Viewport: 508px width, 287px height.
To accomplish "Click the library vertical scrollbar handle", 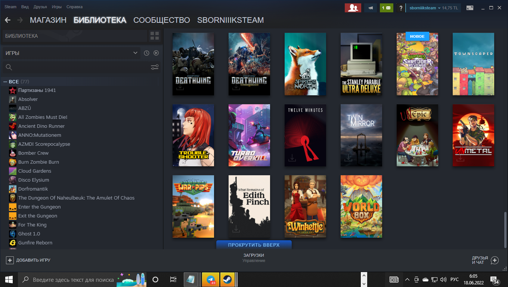I will coord(505,228).
